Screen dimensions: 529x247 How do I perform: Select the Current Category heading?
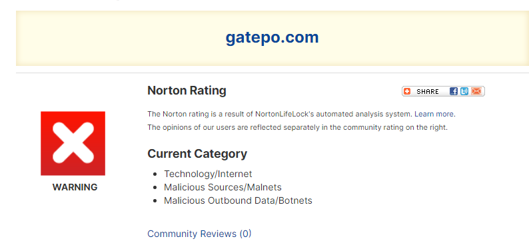coord(197,154)
